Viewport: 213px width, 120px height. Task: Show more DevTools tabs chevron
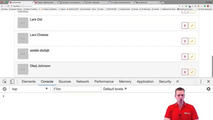(177, 81)
